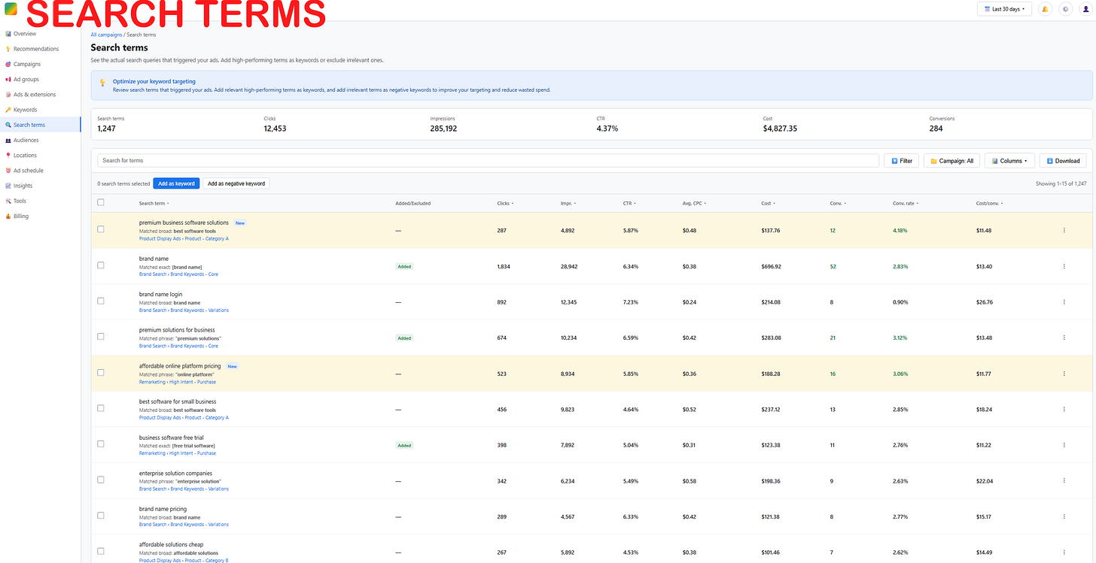The image size is (1096, 563).
Task: Check the affordable online platform pricing row
Action: [x=101, y=372]
